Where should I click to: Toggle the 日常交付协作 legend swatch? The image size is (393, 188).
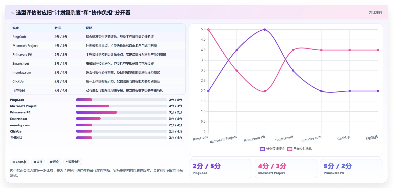click(x=289, y=149)
